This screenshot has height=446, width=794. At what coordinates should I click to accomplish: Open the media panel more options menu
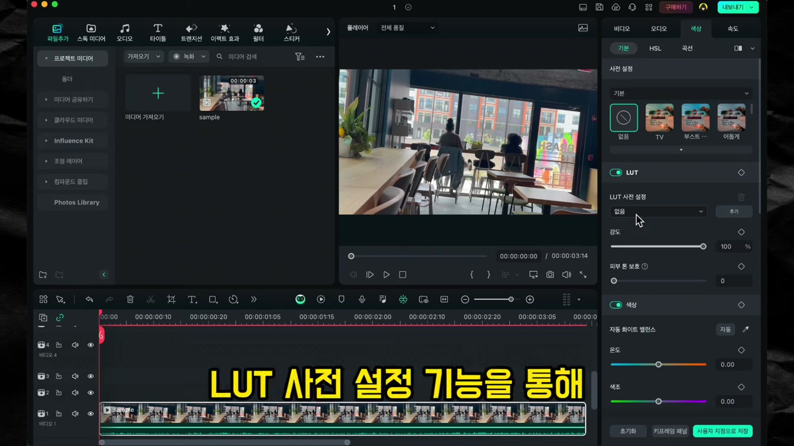(x=320, y=57)
